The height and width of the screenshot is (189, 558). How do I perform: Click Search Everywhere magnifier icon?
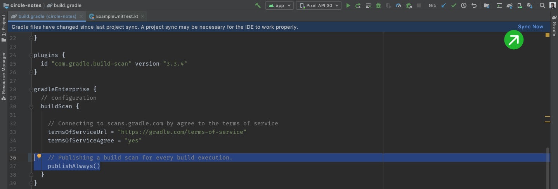pyautogui.click(x=542, y=5)
